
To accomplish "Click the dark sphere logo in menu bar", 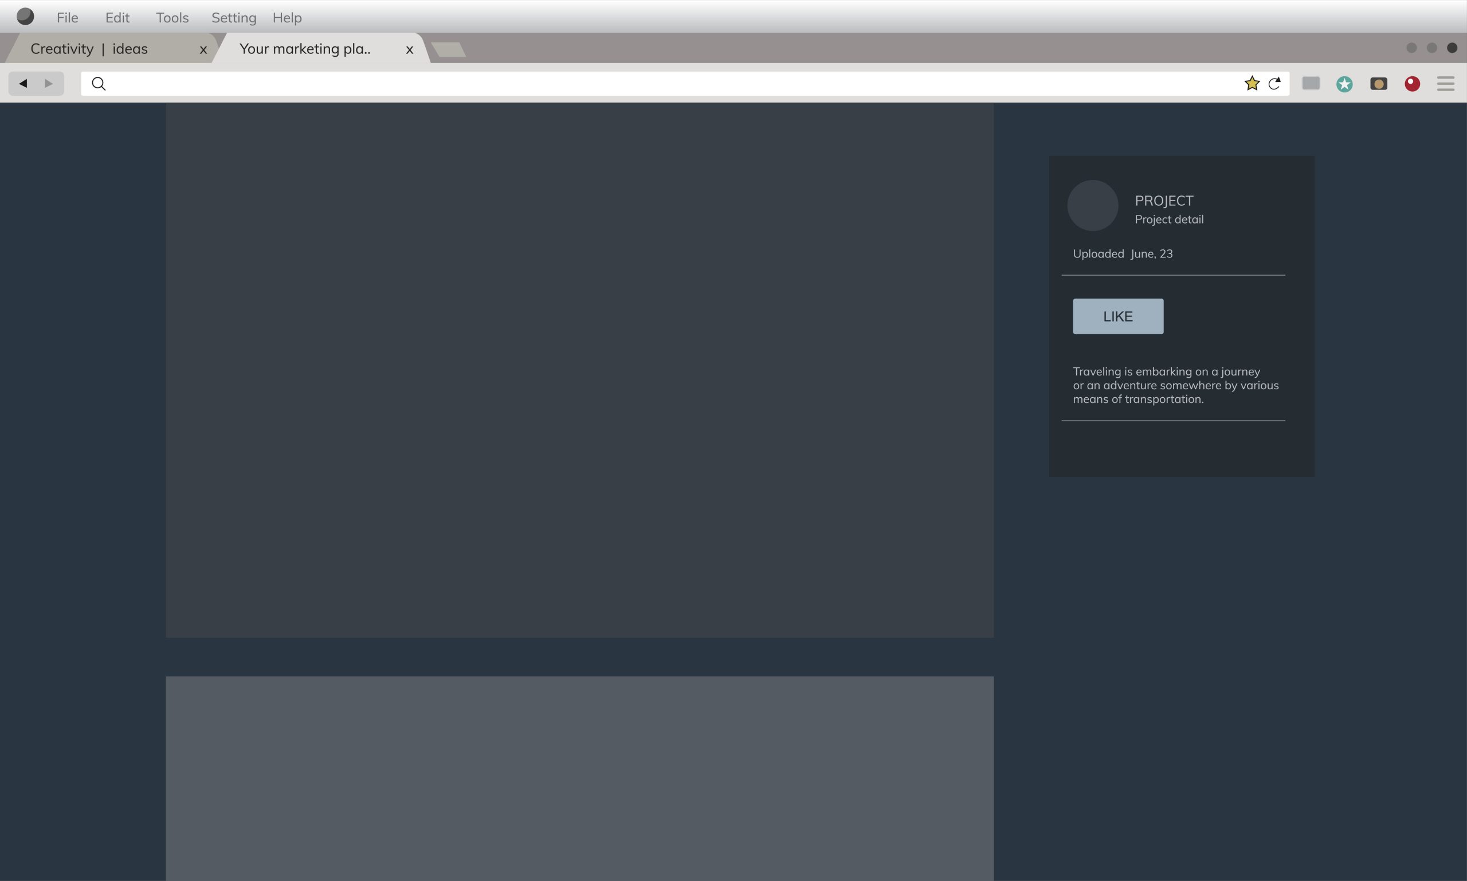I will (x=25, y=17).
